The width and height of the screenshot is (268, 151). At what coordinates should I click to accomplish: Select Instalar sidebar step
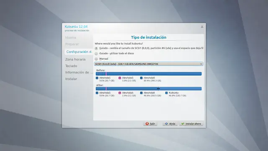[x=71, y=79]
